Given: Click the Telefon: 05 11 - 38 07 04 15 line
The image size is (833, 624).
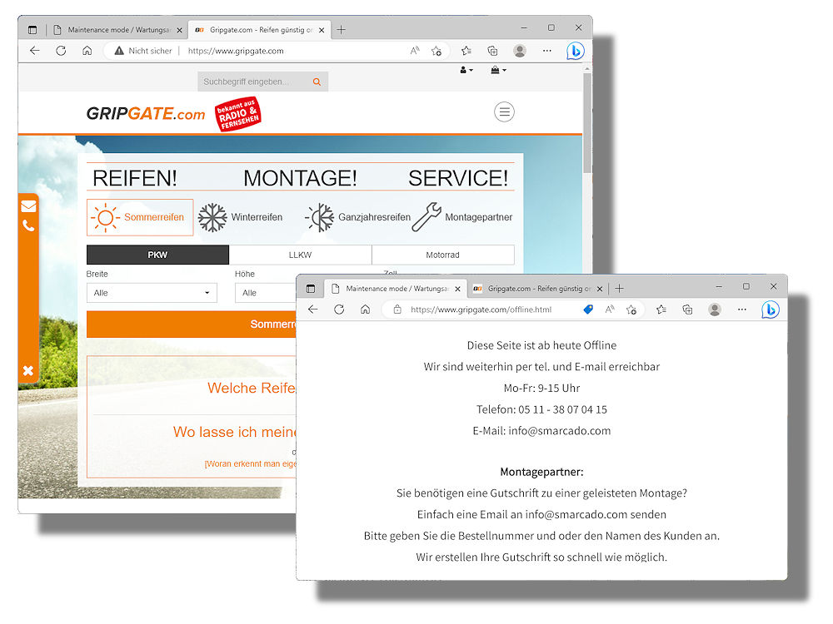Looking at the screenshot, I should 541,409.
